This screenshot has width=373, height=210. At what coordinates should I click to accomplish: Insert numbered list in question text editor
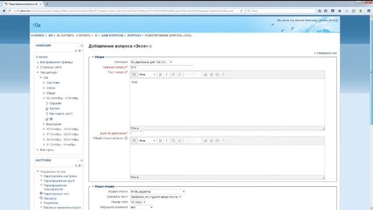[180, 75]
